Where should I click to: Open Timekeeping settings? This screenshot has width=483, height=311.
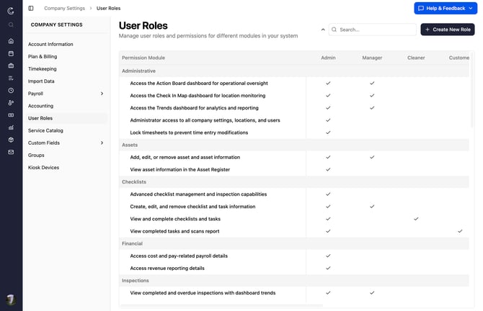(43, 69)
